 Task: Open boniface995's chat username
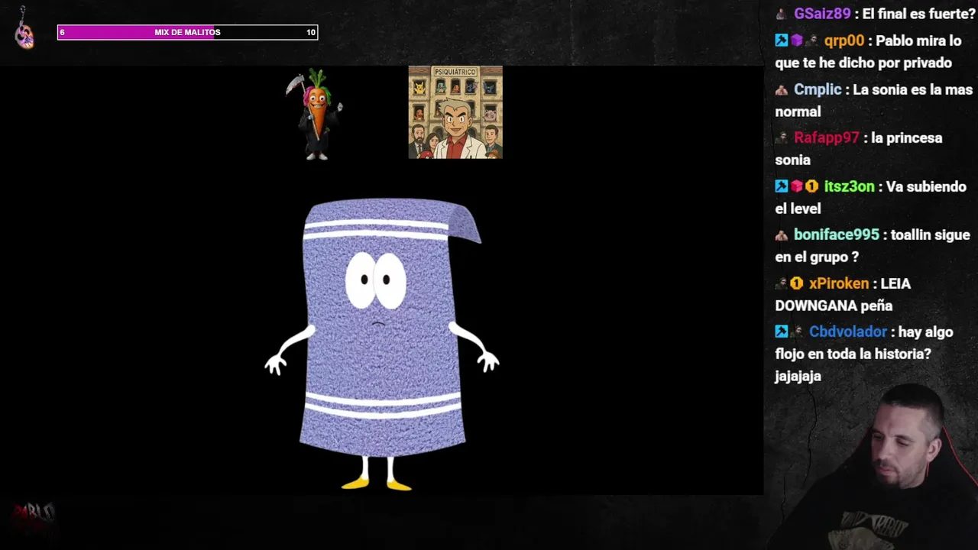point(837,235)
